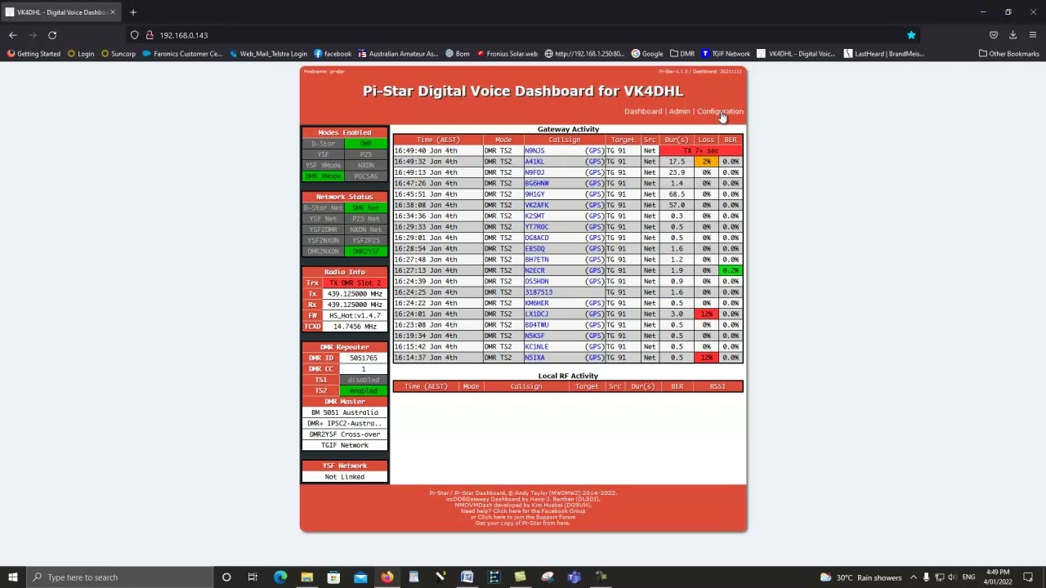This screenshot has height=588, width=1046.
Task: Click the green TS2 enabled status
Action: (364, 390)
